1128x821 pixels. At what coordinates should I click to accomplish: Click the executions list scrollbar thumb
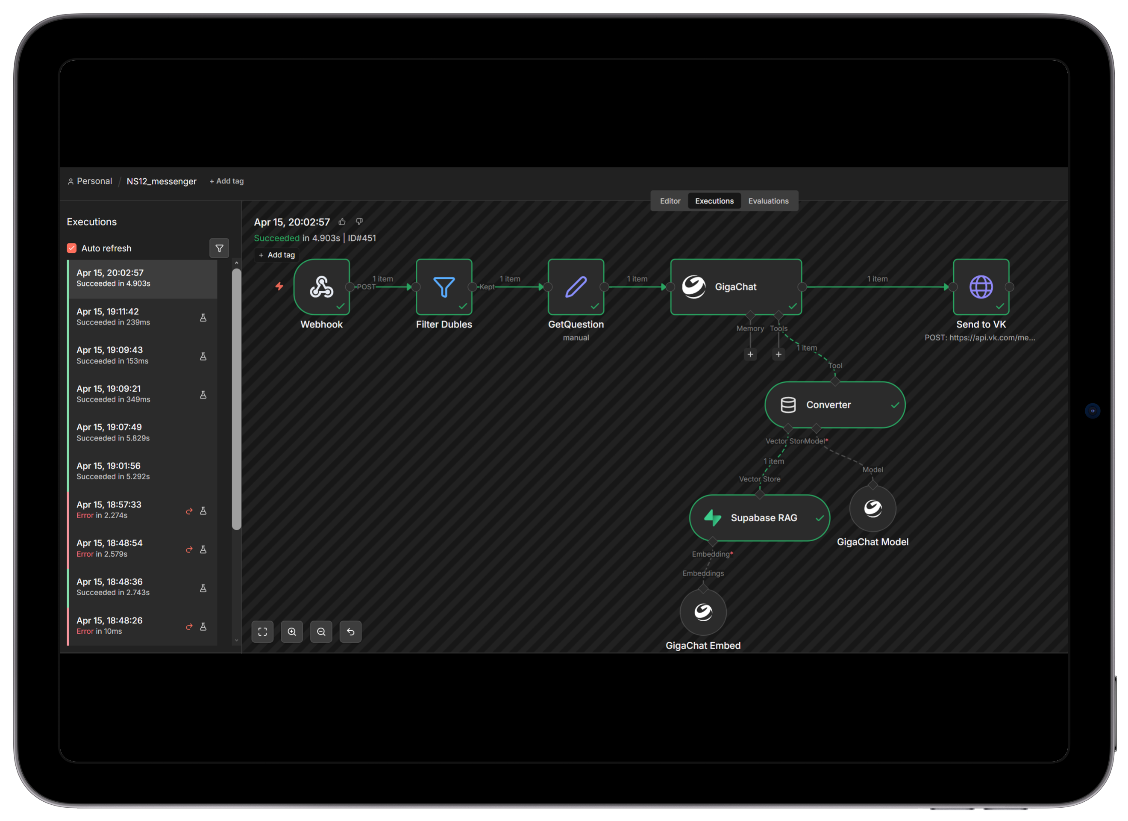237,399
